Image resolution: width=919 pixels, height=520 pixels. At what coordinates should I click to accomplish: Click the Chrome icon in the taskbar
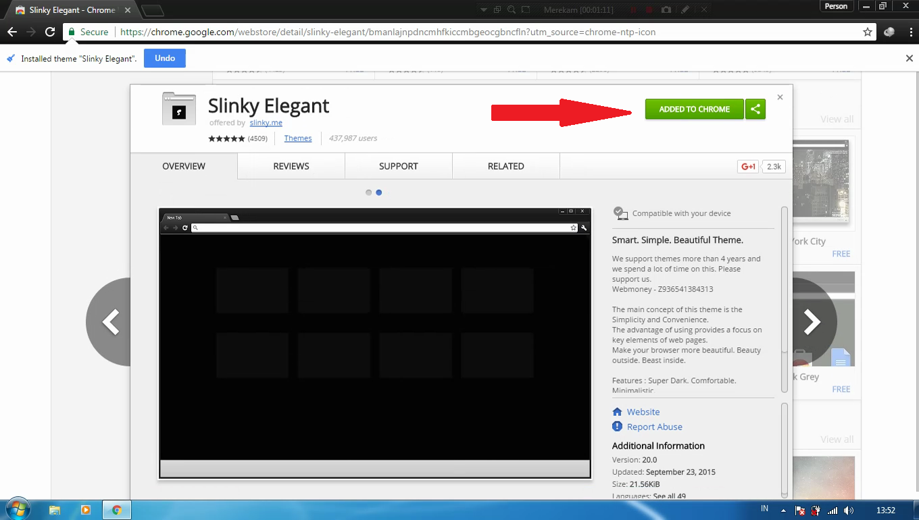[x=116, y=510]
